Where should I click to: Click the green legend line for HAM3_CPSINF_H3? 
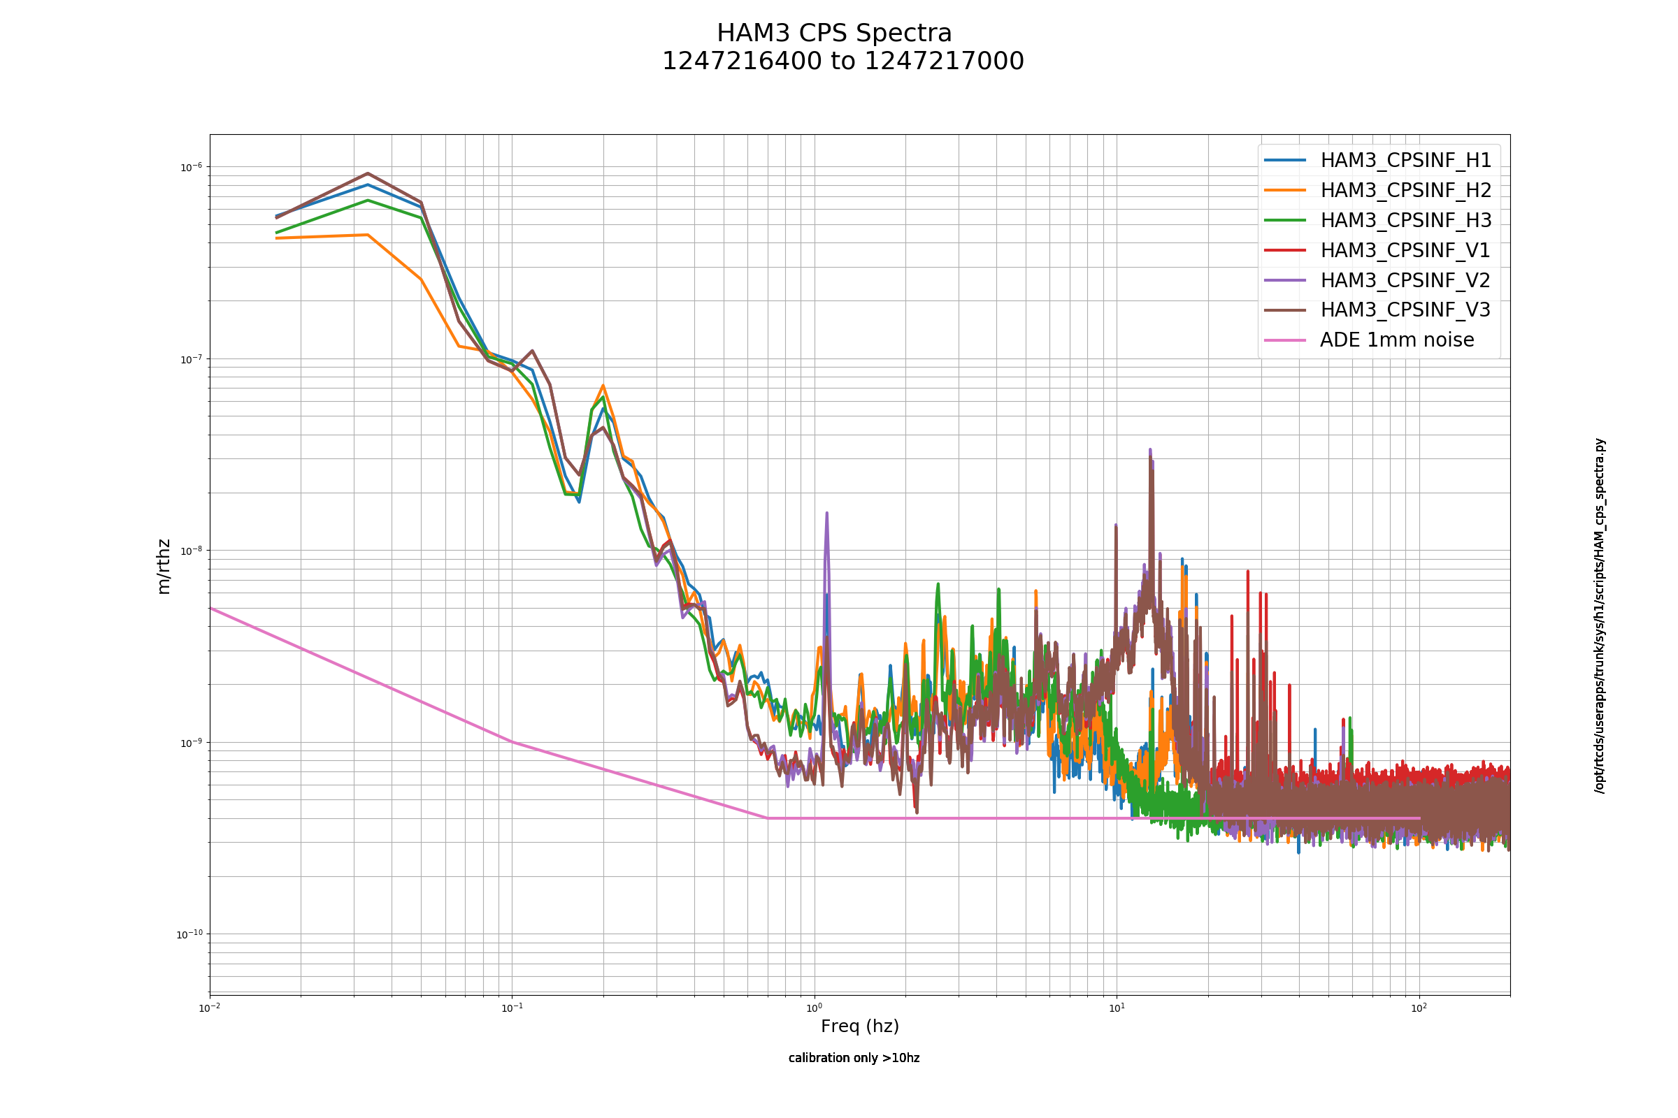[x=1285, y=220]
